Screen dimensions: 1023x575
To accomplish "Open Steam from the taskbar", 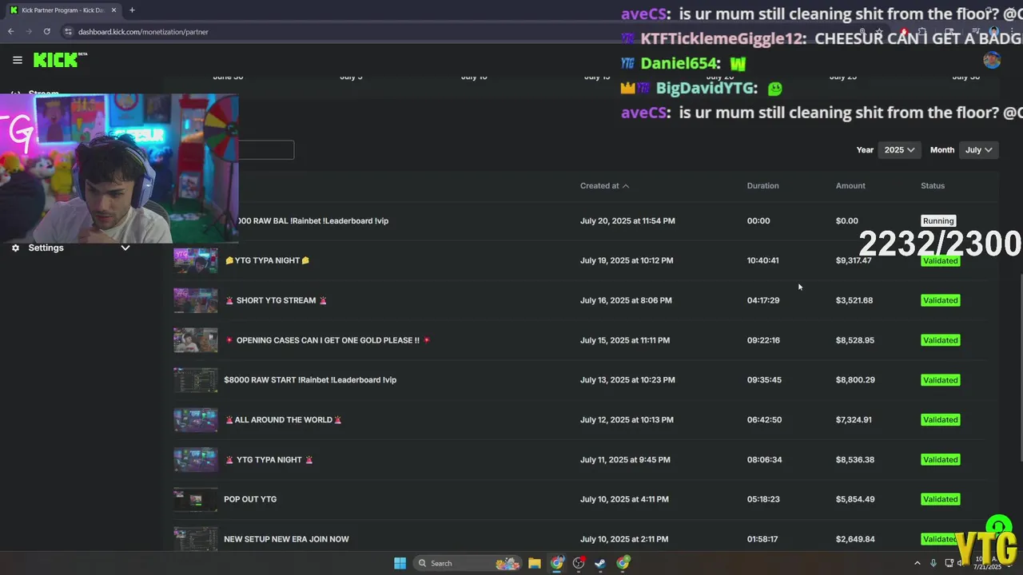I will pos(600,563).
